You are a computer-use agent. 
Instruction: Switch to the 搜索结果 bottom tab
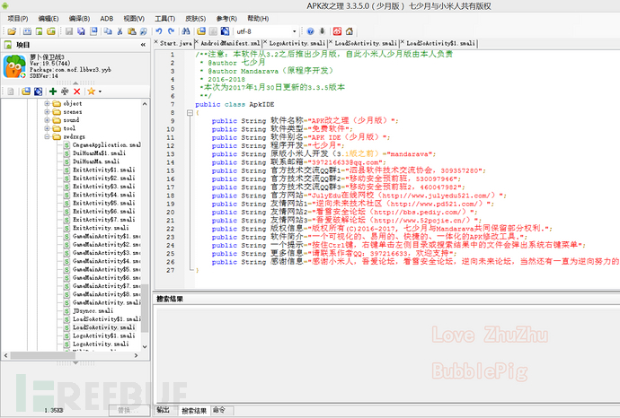(x=194, y=411)
